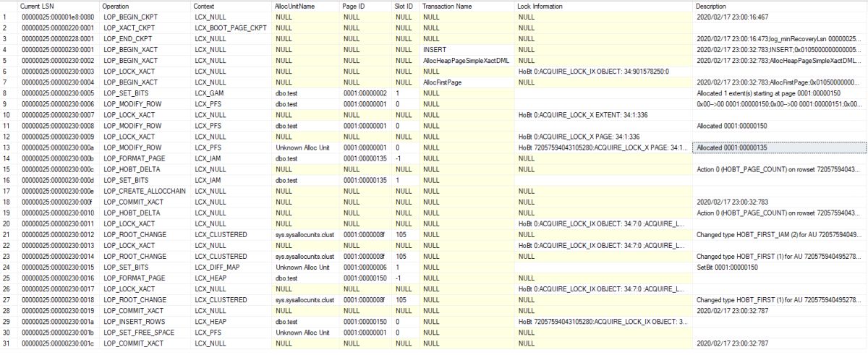Sort by the Current LSN column header
This screenshot has width=868, height=355.
click(x=59, y=6)
